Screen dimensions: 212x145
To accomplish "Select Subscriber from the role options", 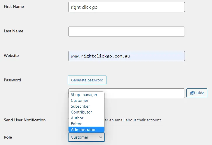I will point(80,106).
